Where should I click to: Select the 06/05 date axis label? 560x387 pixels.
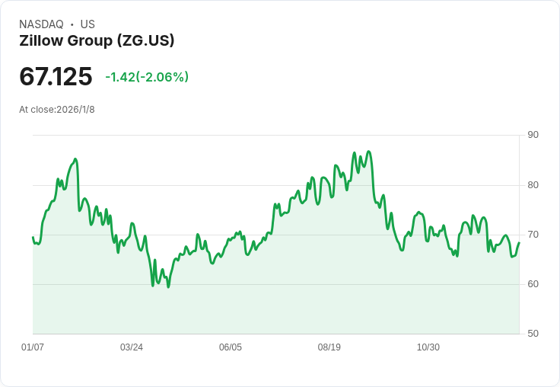pyautogui.click(x=231, y=347)
